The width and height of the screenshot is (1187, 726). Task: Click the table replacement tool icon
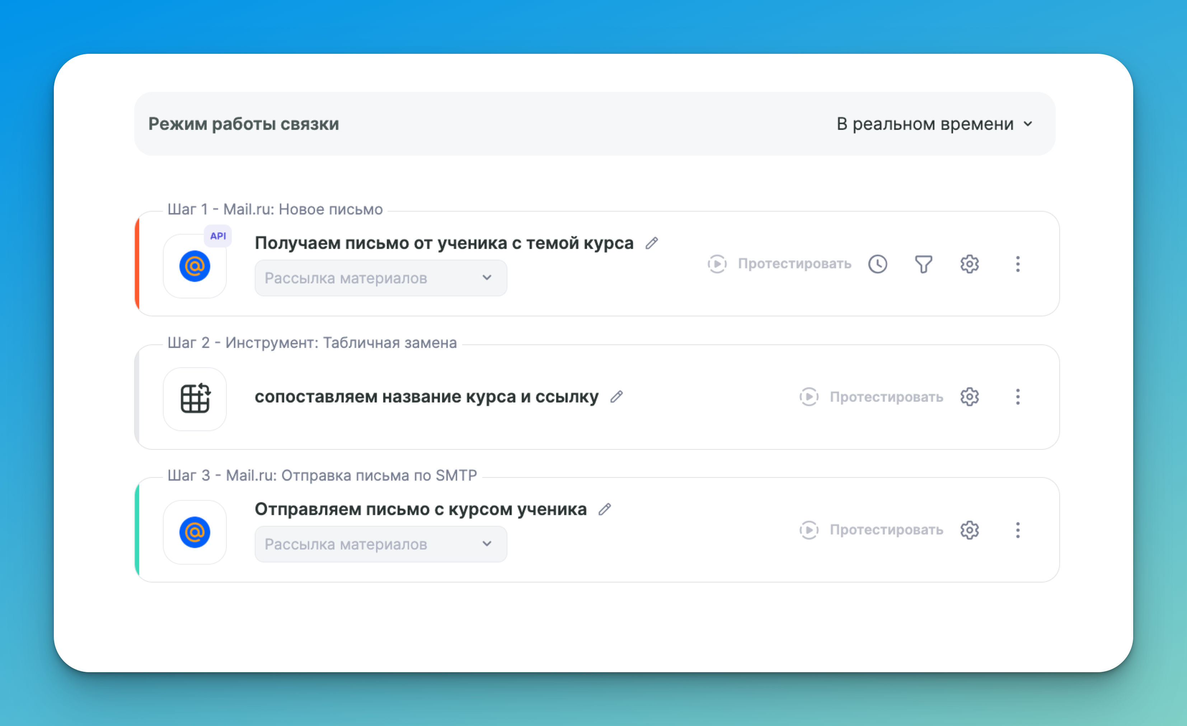pyautogui.click(x=194, y=399)
